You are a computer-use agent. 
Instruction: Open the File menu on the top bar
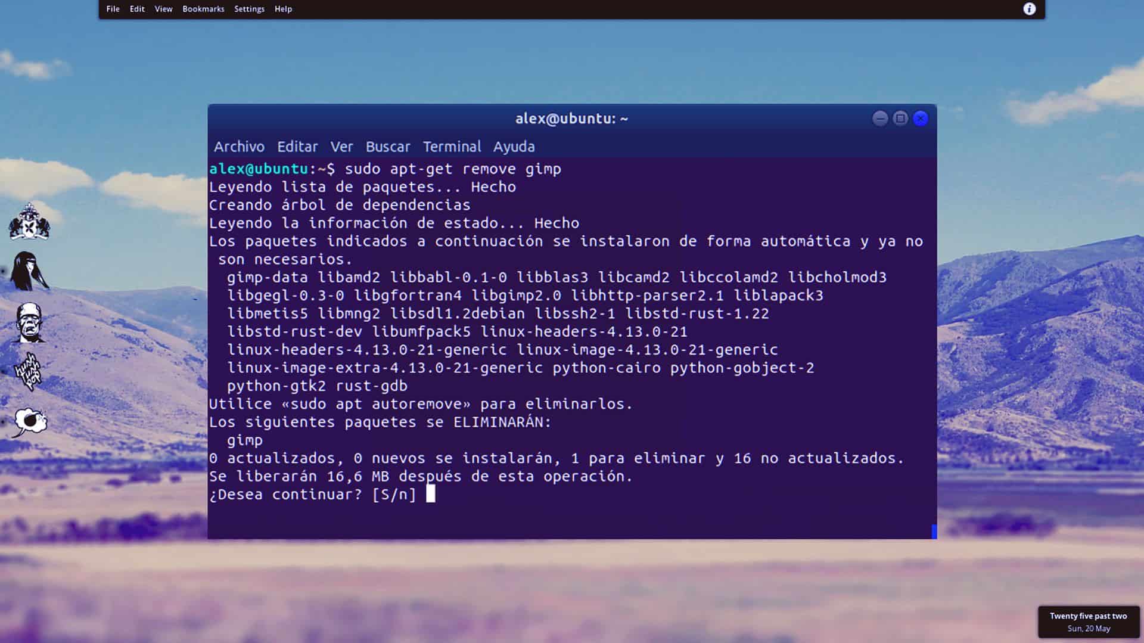click(113, 9)
